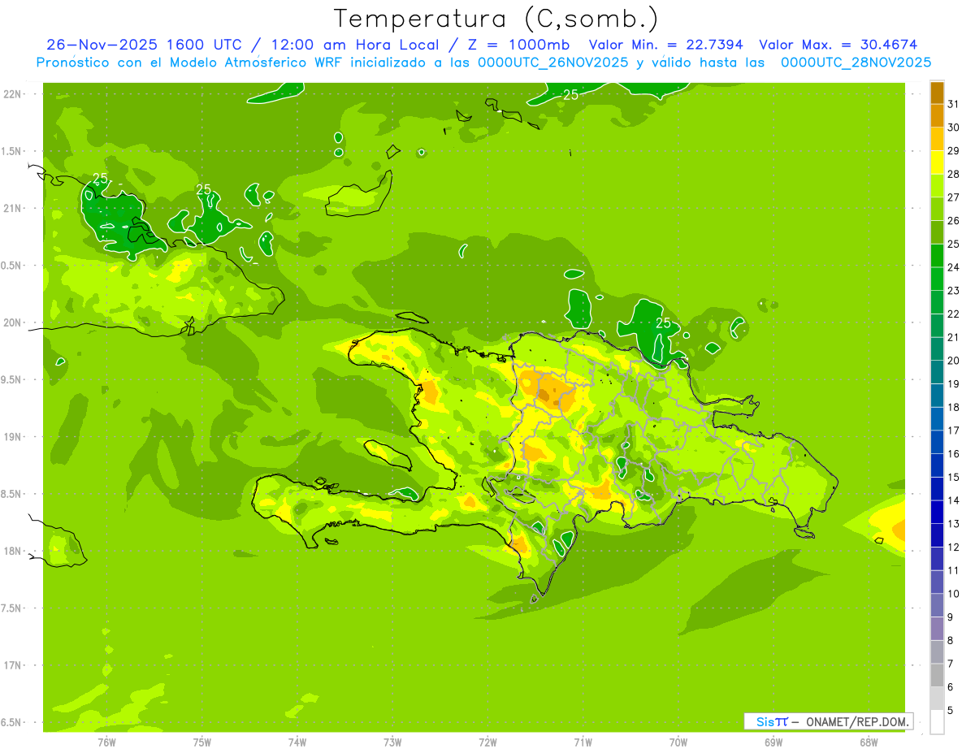
Task: Click the 74W longitude axis label
Action: 297,742
